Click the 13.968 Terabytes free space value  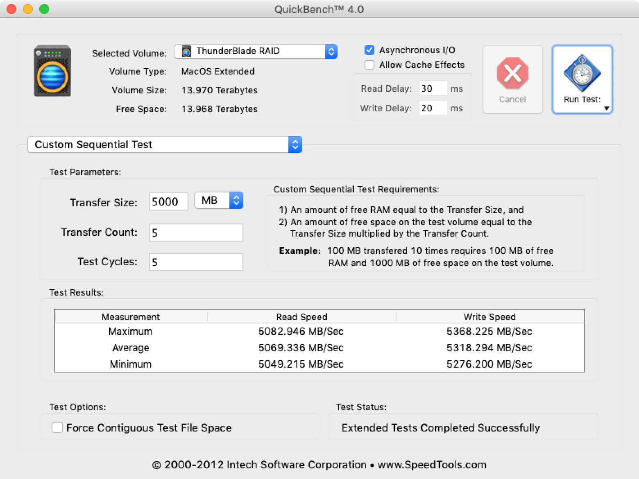(x=220, y=109)
